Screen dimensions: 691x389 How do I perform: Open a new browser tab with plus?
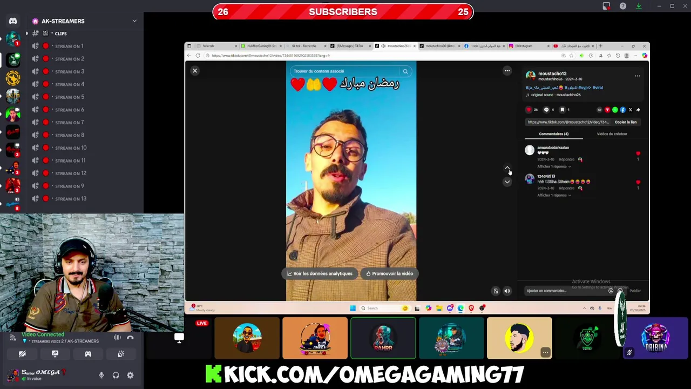click(x=601, y=46)
